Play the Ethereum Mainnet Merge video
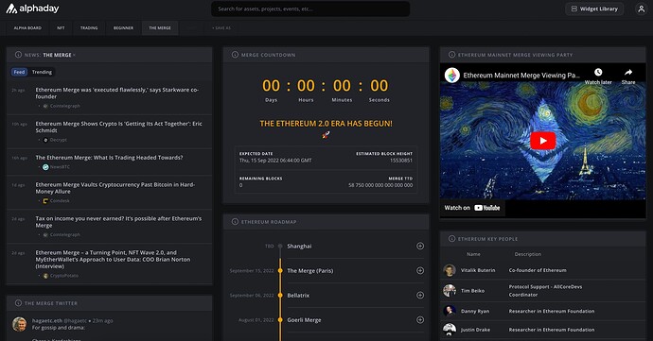 [x=542, y=141]
